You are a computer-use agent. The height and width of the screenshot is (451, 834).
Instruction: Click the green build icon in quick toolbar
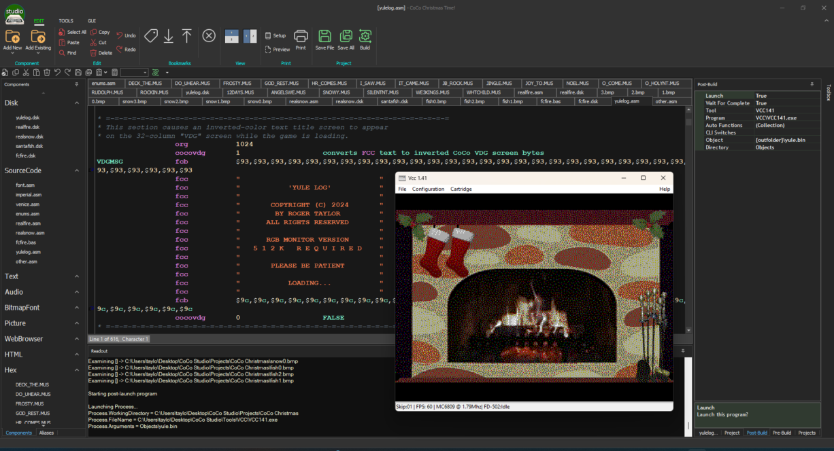pyautogui.click(x=156, y=72)
